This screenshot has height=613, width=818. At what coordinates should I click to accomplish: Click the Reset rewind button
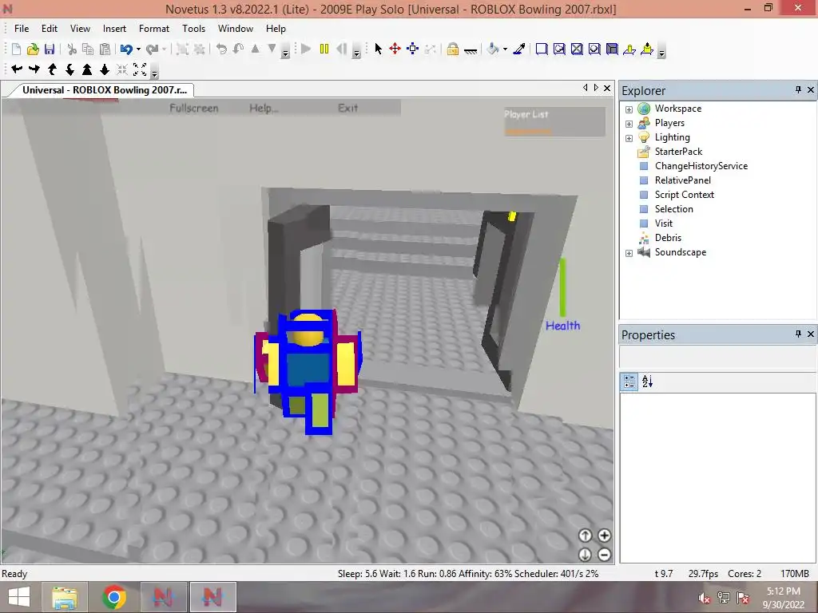click(x=342, y=49)
